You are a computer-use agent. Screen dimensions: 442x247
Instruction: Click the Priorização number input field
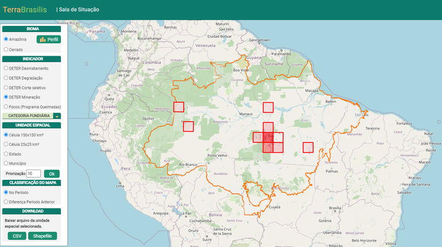pos(33,173)
